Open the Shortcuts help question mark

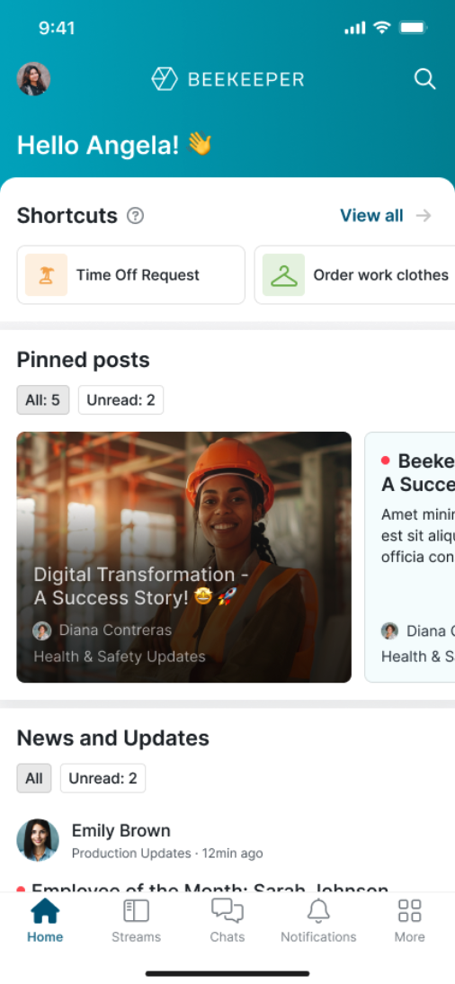click(x=135, y=216)
